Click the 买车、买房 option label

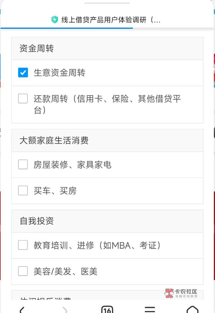(x=55, y=191)
